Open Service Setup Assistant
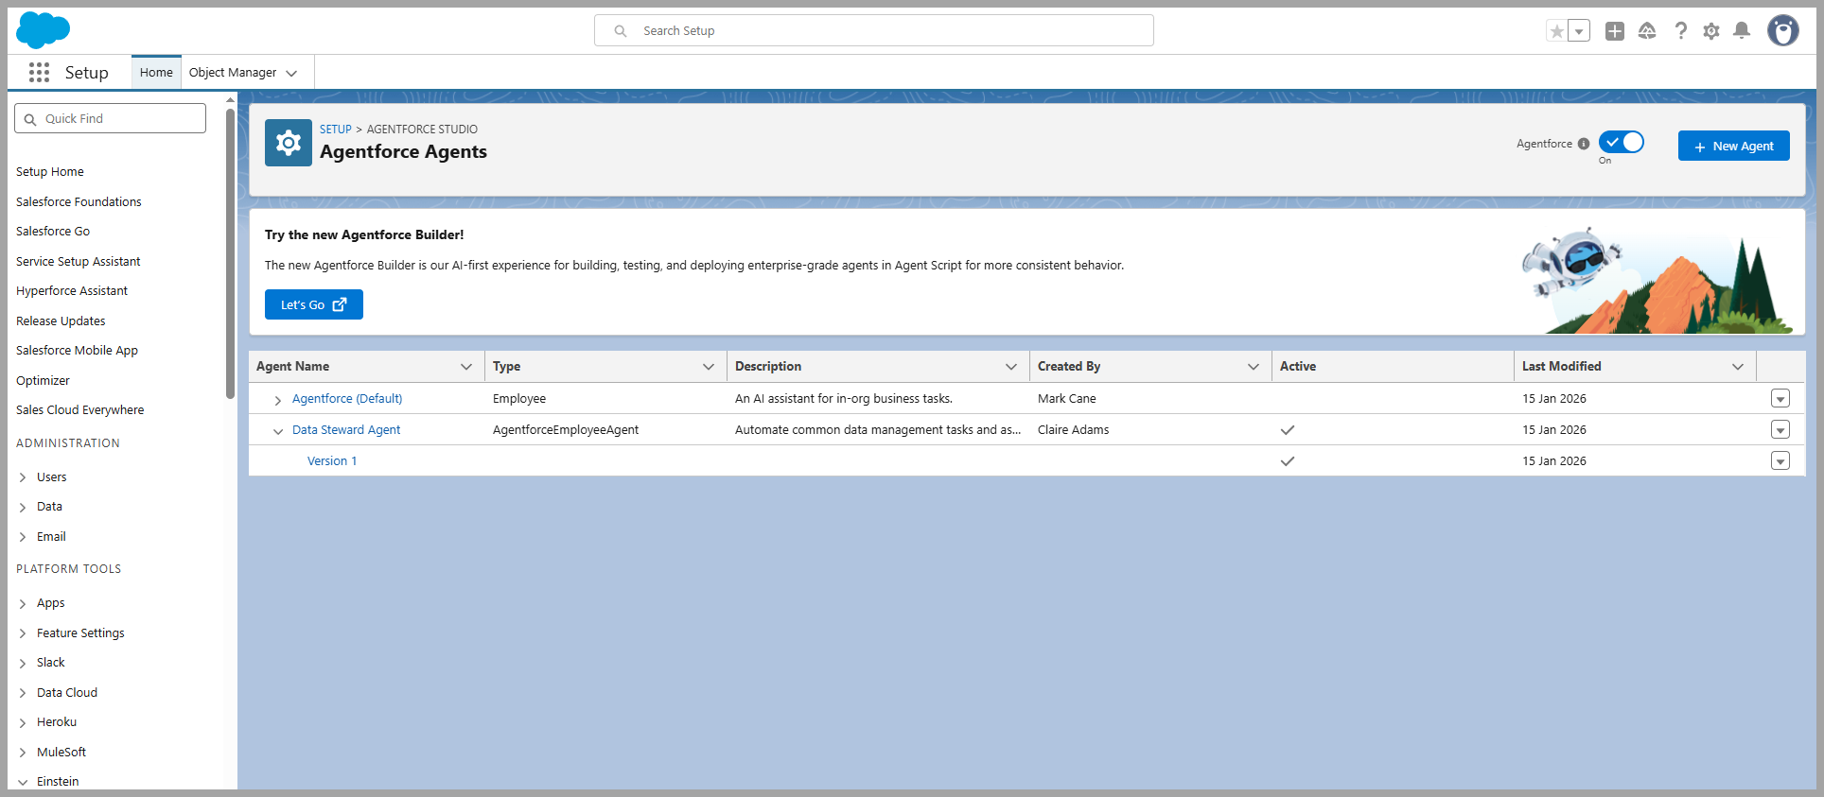 [x=79, y=262]
